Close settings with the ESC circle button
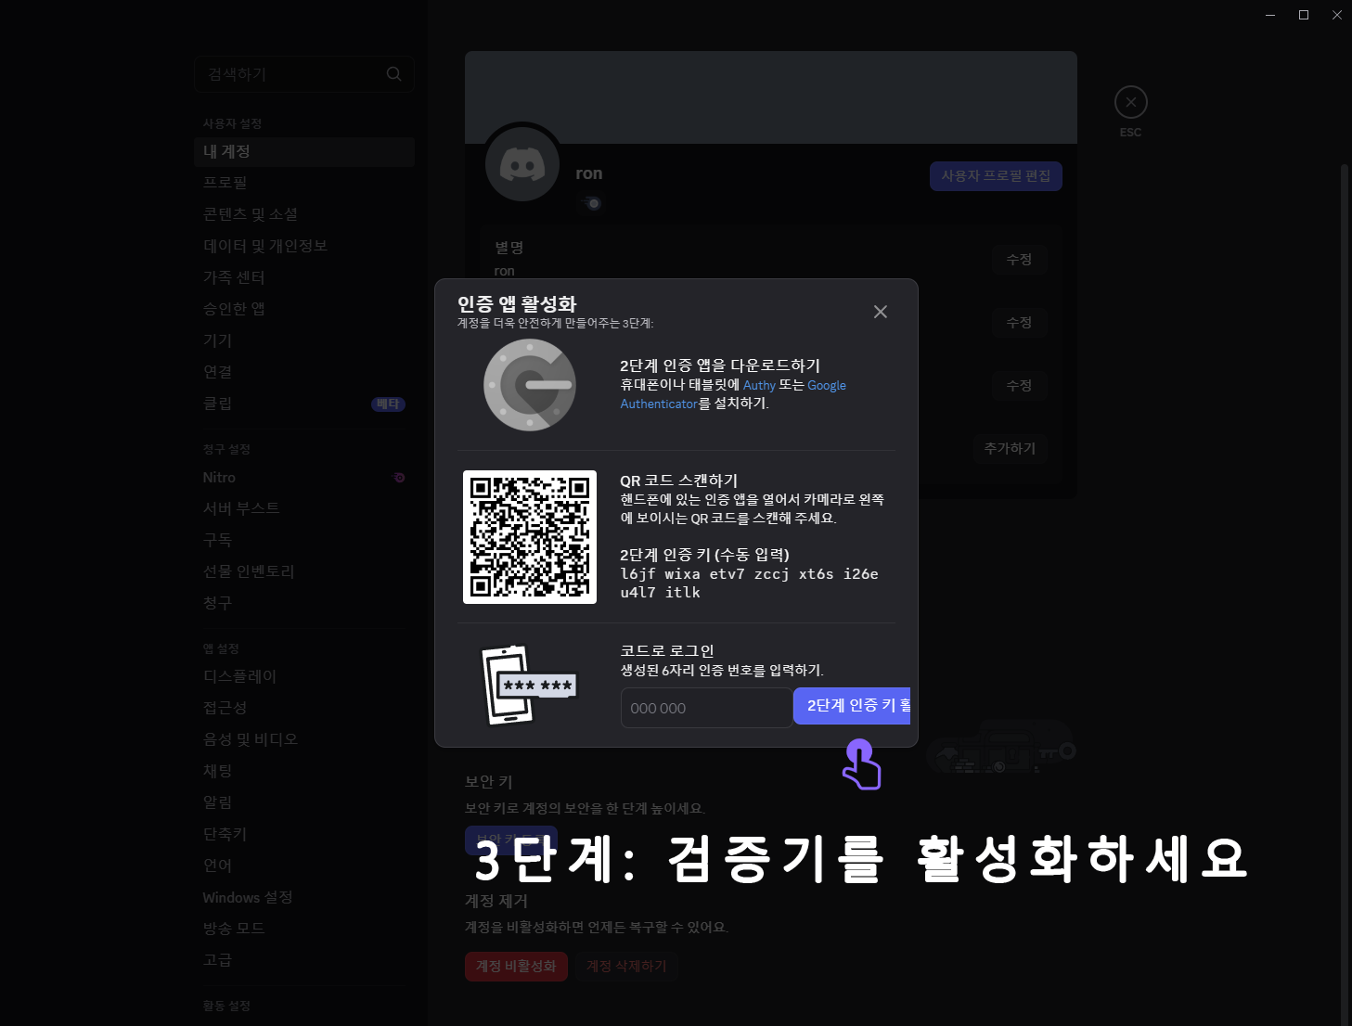Viewport: 1352px width, 1026px height. pos(1130,102)
